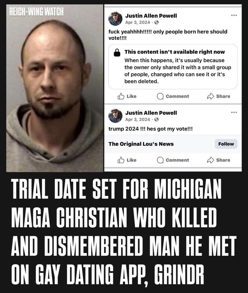
Task: Click the globe privacy icon on first post
Action: [x=157, y=23]
